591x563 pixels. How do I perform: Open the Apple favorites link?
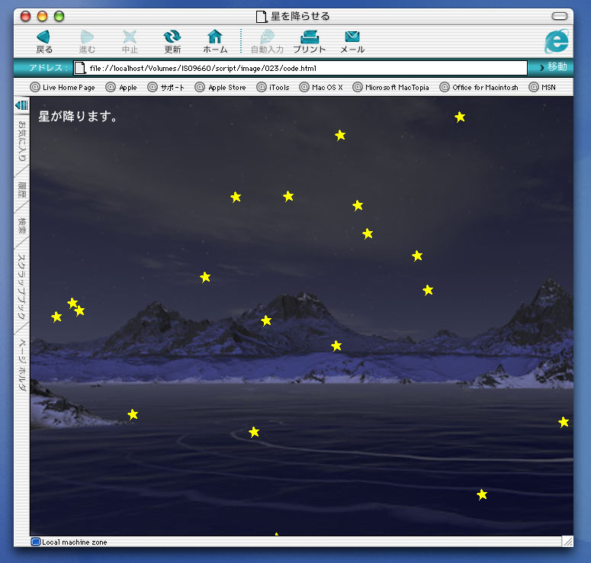click(121, 87)
